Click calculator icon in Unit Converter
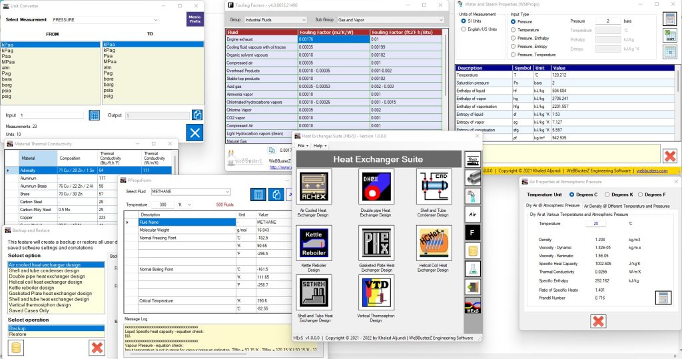The image size is (682, 359). tap(94, 115)
